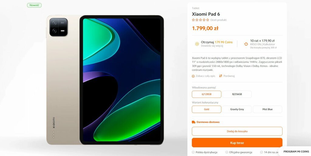Open the Dowiedz się więcej link

212,46
